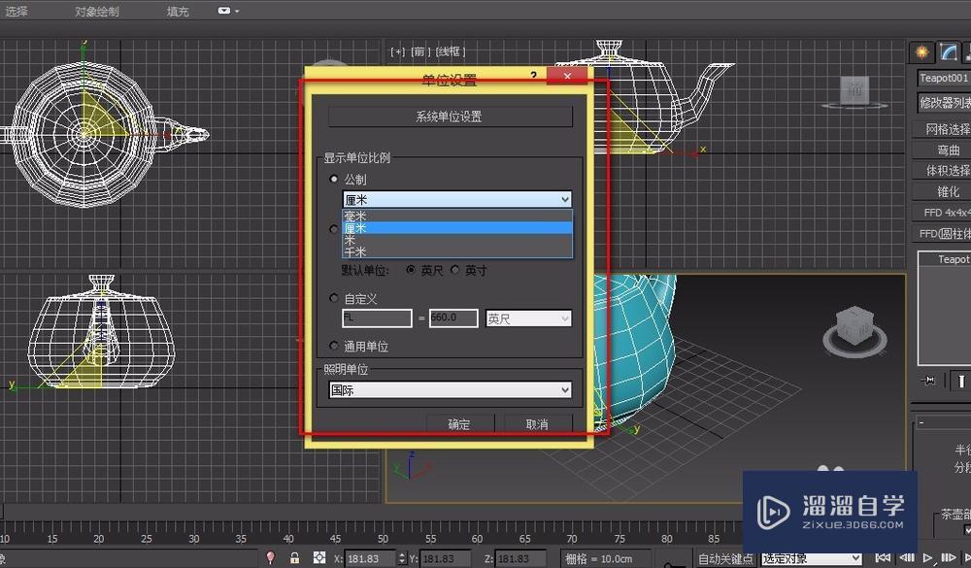
Task: Click the Teapot001 object name field
Action: pyautogui.click(x=944, y=78)
